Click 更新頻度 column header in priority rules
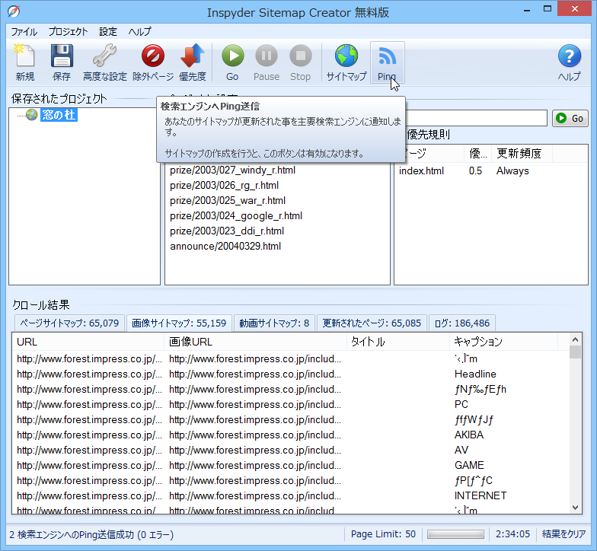Viewport: 597px width, 551px height. pyautogui.click(x=522, y=154)
